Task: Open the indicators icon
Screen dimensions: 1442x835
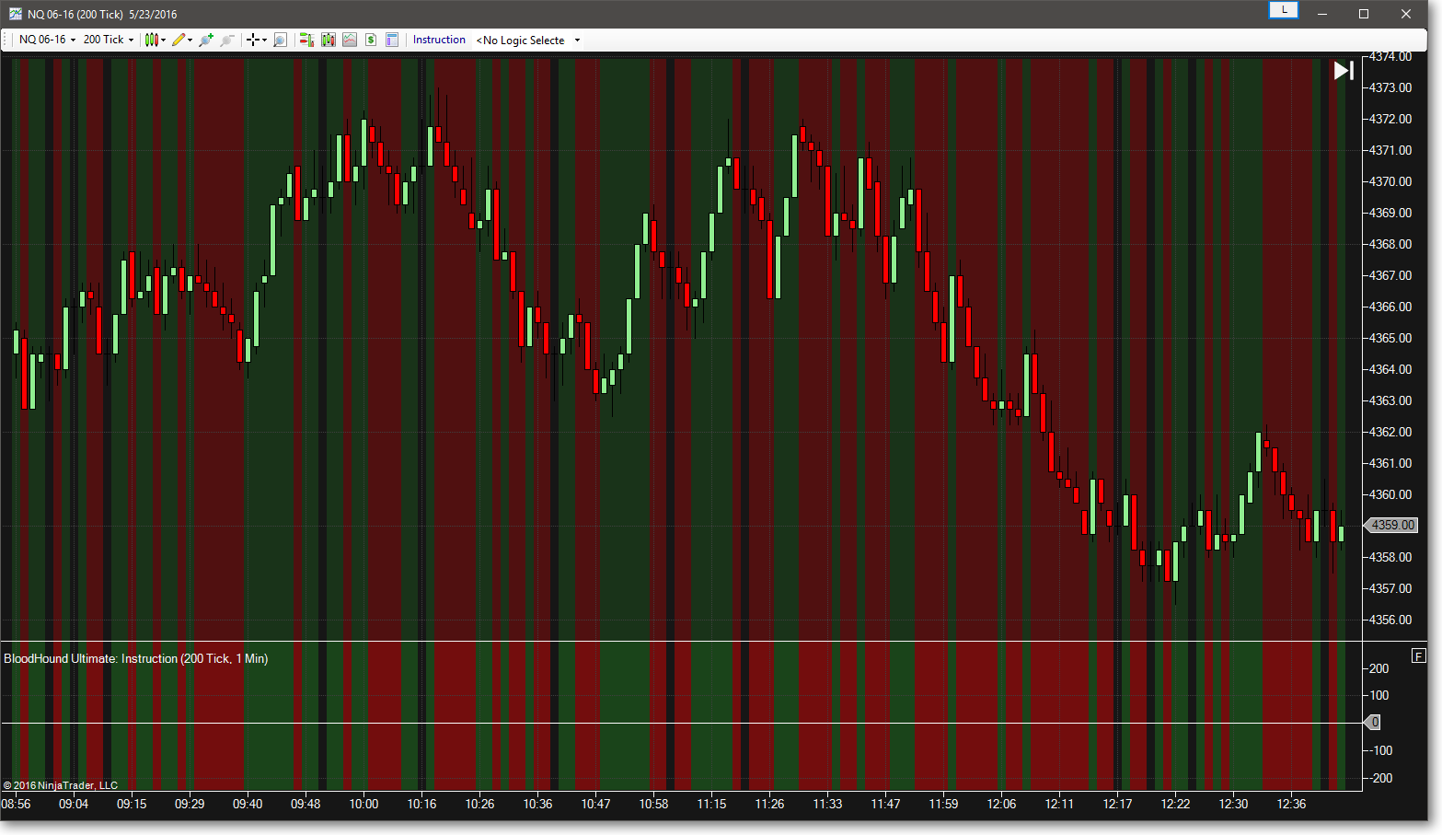Action: pyautogui.click(x=350, y=40)
